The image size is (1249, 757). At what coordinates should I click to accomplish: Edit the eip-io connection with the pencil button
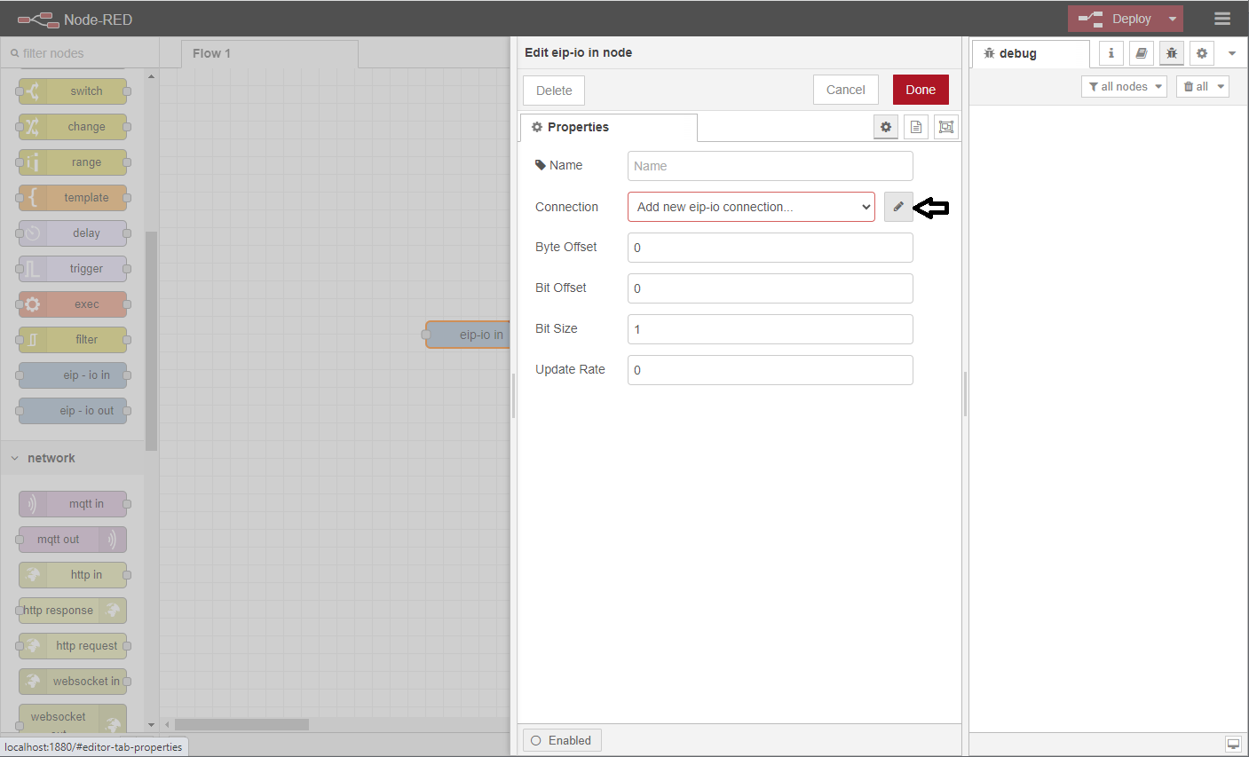click(898, 207)
